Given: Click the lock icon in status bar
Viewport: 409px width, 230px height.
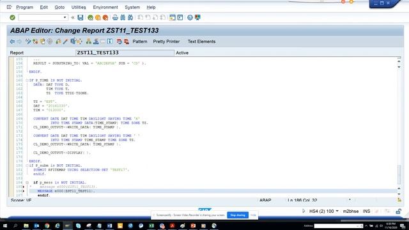Looking at the screenshot, I should point(398,211).
